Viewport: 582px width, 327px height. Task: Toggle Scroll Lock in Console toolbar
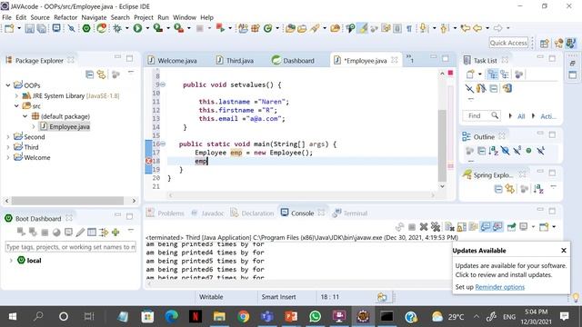462,226
